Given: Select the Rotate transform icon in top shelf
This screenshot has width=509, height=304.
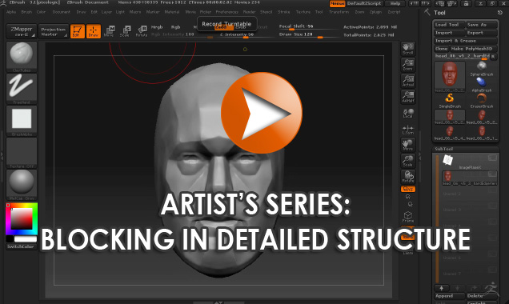Looking at the screenshot, I should point(142,31).
